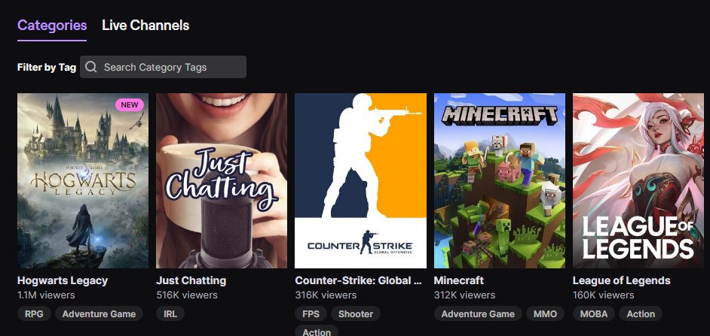Click the 1.1M viewers text
The height and width of the screenshot is (336, 710).
[x=46, y=295]
